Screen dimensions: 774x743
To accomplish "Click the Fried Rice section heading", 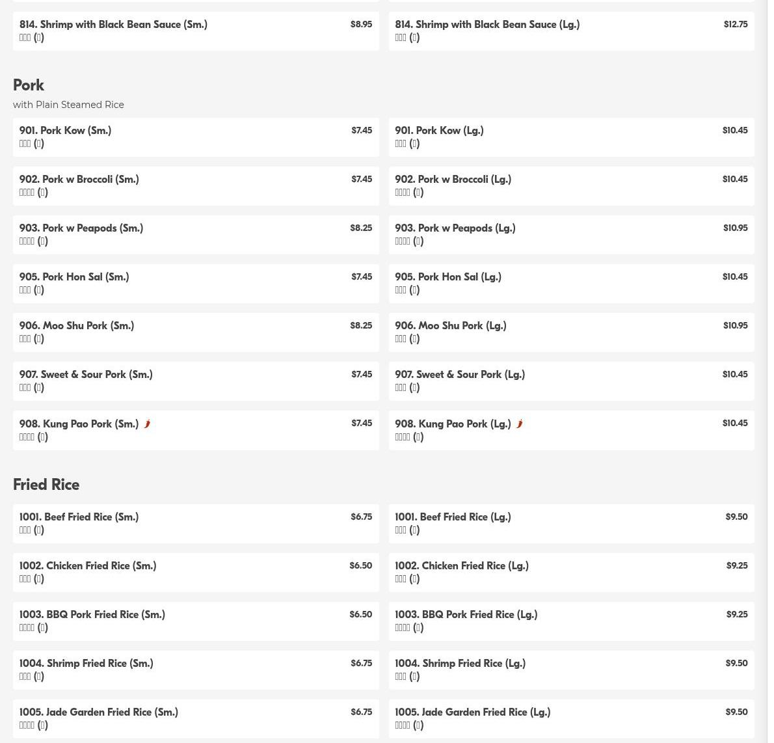I will (x=46, y=484).
